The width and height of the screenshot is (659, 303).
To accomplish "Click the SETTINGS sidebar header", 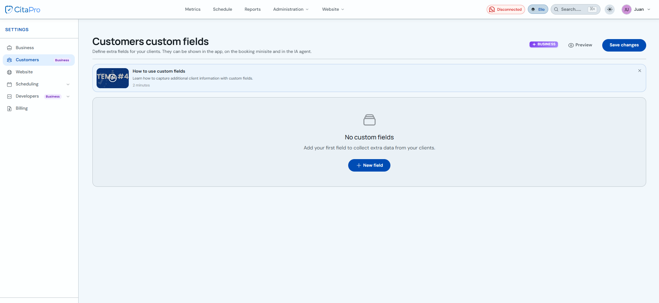I will point(17,30).
